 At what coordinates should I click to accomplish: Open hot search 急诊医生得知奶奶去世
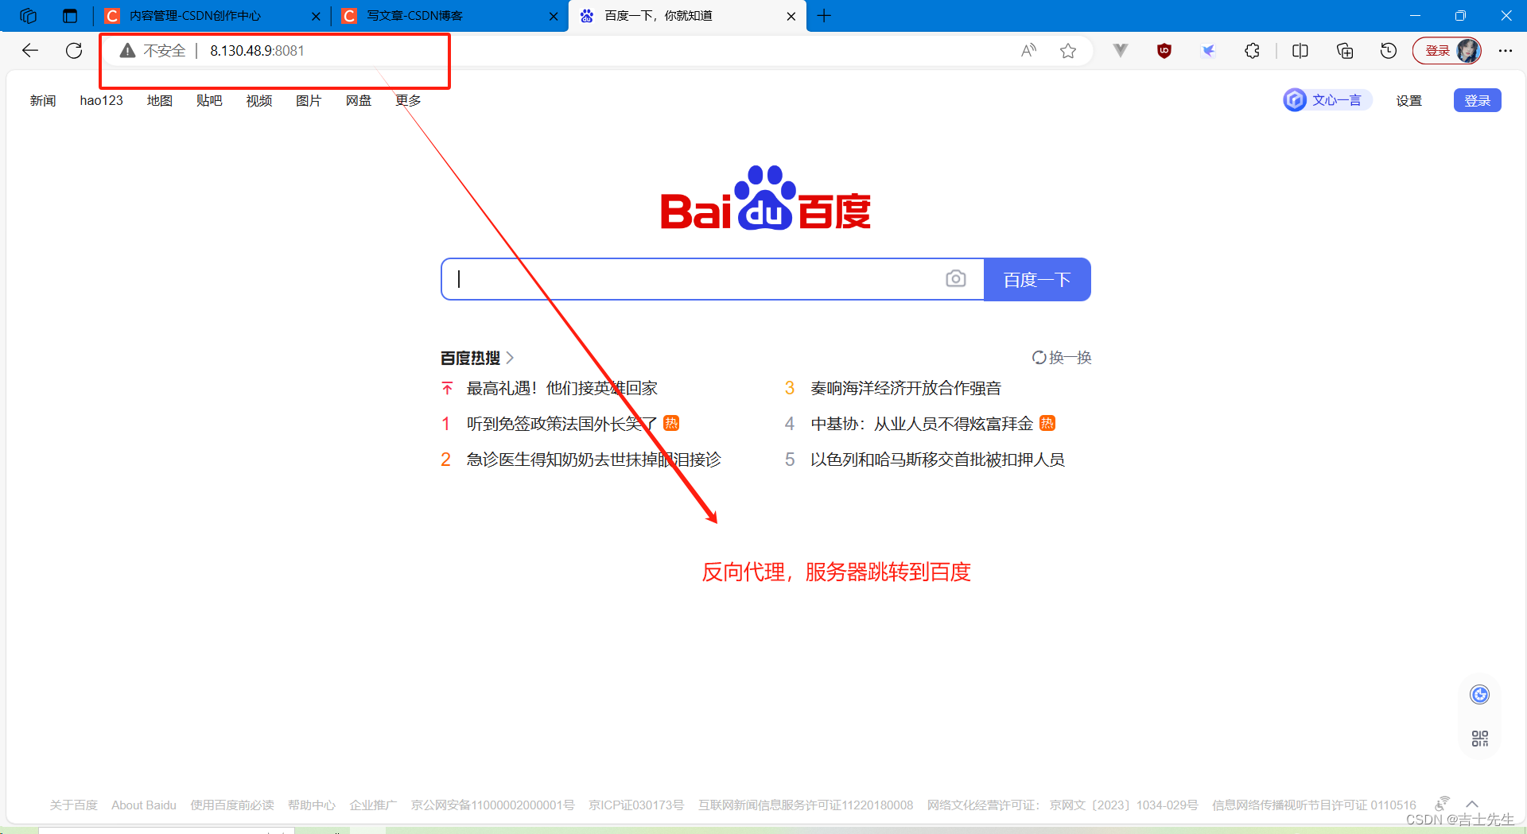click(x=593, y=460)
